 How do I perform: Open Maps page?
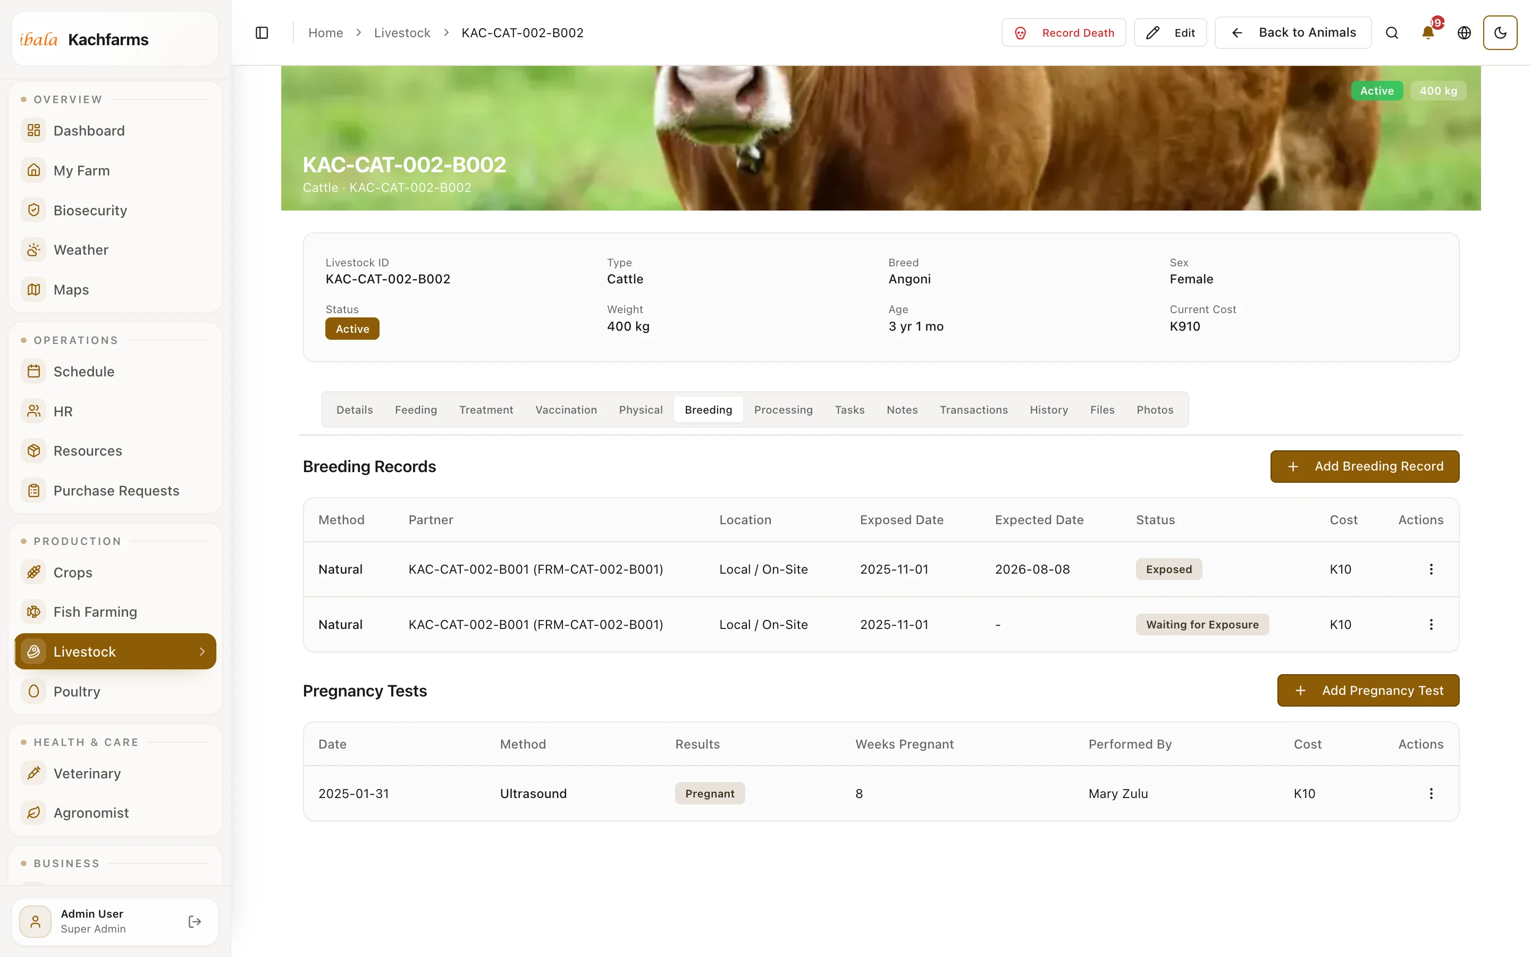(x=115, y=289)
